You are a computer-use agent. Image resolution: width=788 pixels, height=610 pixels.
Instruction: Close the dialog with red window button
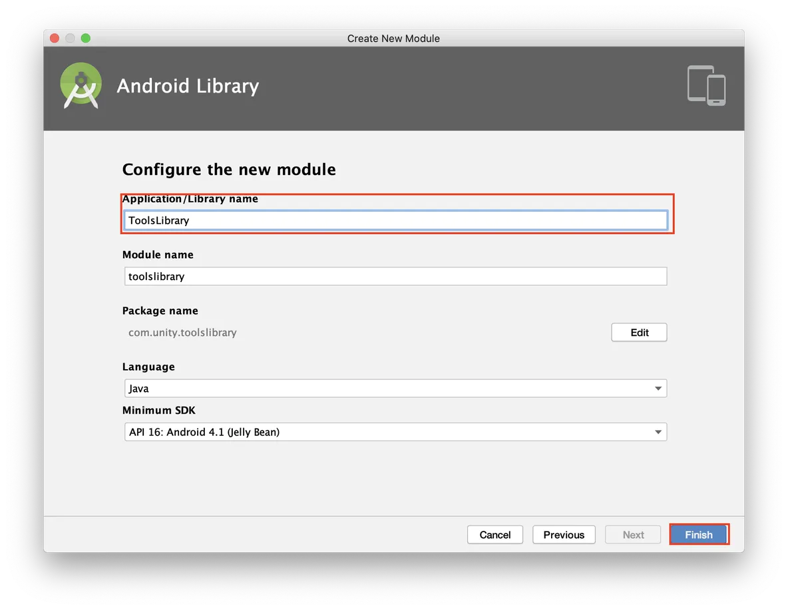[x=55, y=38]
